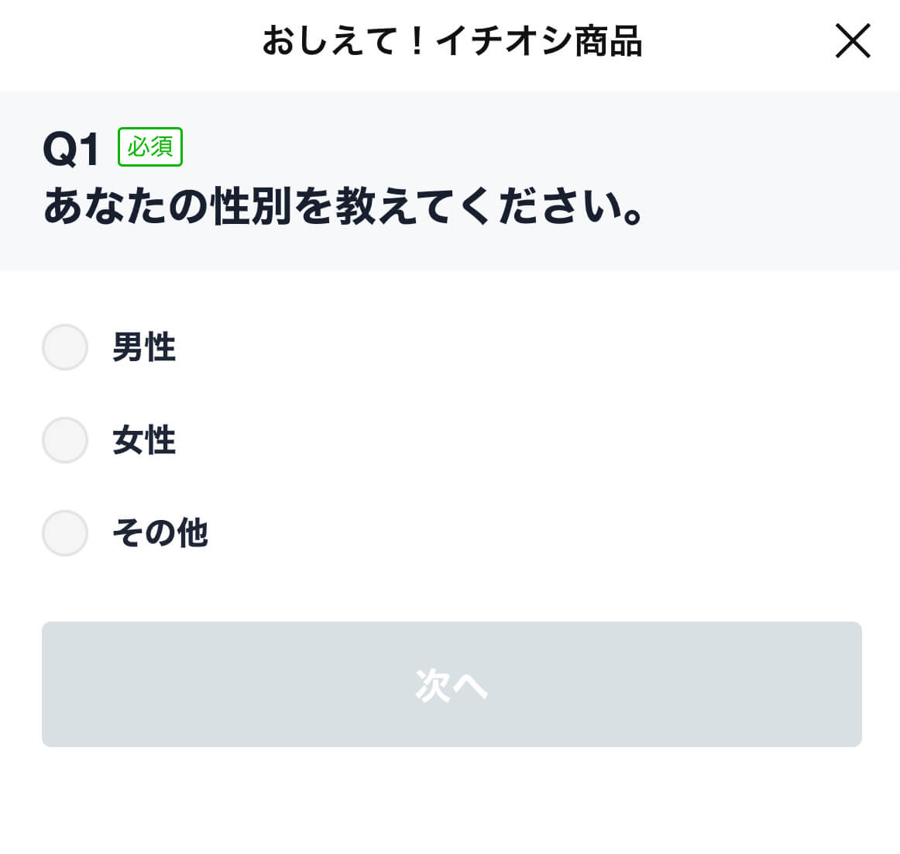Select the 男性 radio button
900x854 pixels.
(x=65, y=347)
